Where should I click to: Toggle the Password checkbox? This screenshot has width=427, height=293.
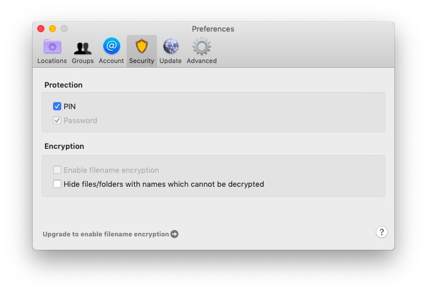click(57, 120)
